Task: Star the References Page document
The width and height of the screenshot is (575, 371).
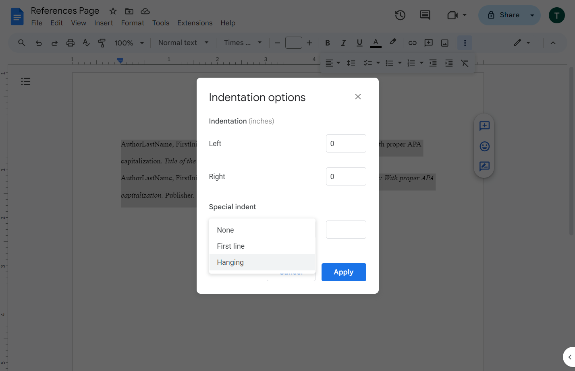Action: point(113,11)
